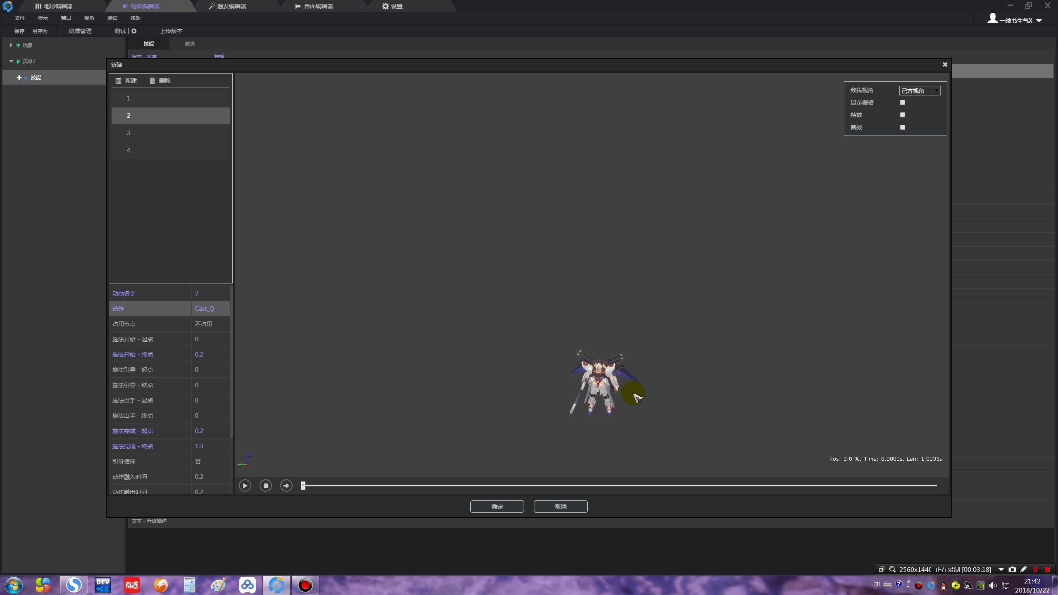Close the 新建 dialog with X
The image size is (1058, 595).
945,64
